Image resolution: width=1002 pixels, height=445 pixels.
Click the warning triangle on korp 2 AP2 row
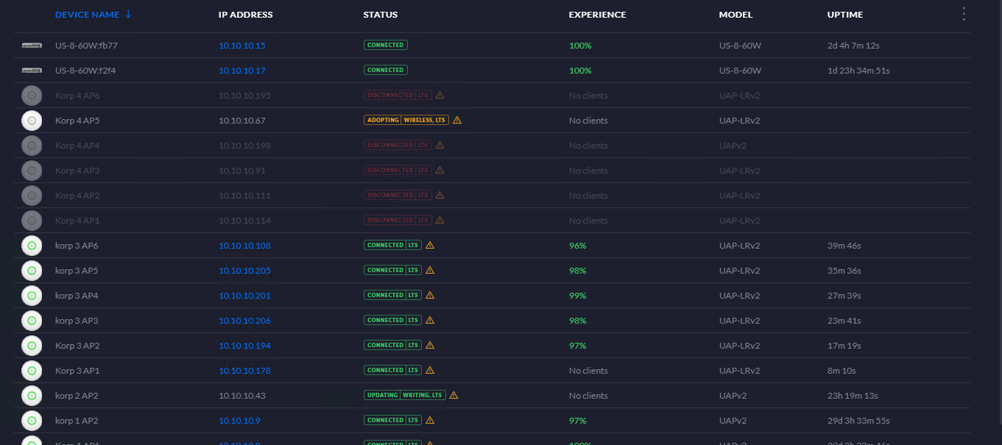454,395
